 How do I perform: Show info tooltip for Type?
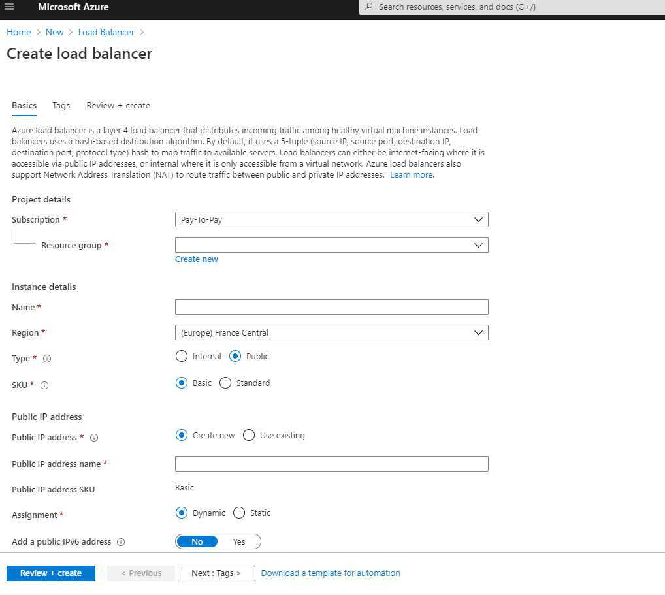[47, 359]
